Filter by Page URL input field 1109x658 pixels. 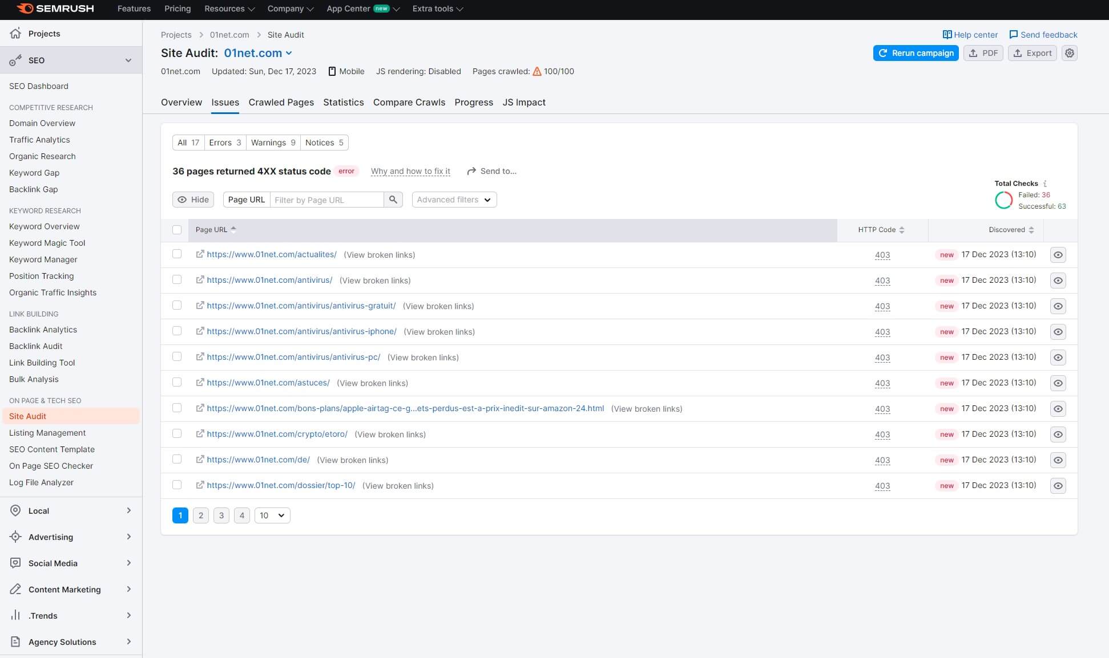328,200
